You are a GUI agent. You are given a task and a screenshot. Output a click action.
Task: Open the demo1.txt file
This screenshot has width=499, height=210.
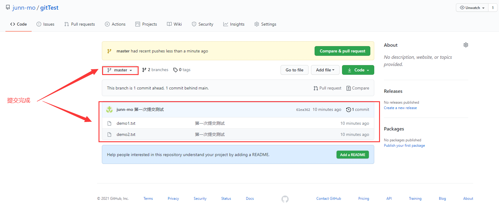126,123
